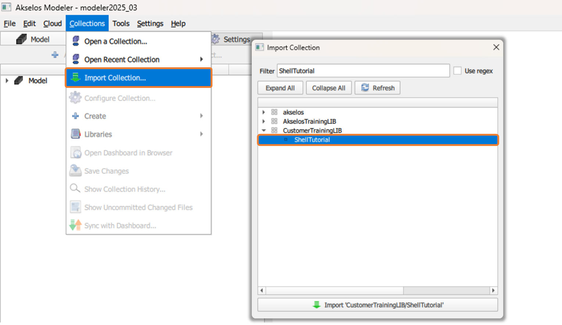
Task: Select the CustomerTrainingLIB row
Action: [378, 131]
